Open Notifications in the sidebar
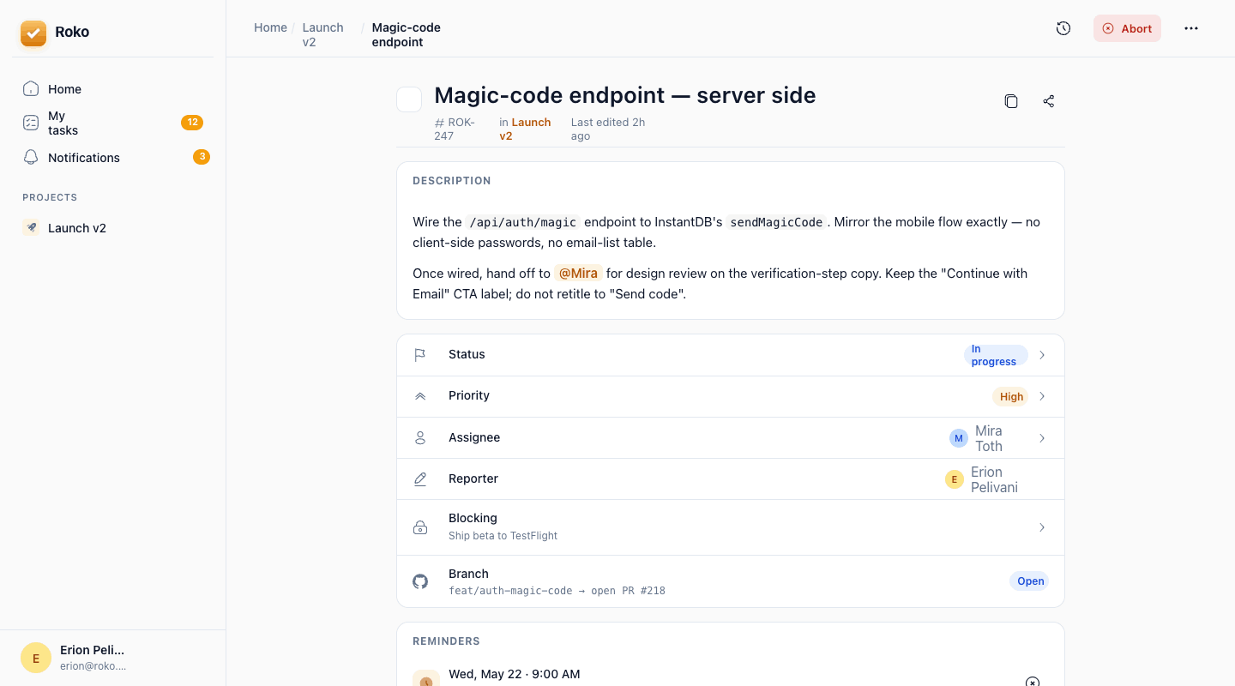Screen dimensions: 1235x686 point(113,158)
